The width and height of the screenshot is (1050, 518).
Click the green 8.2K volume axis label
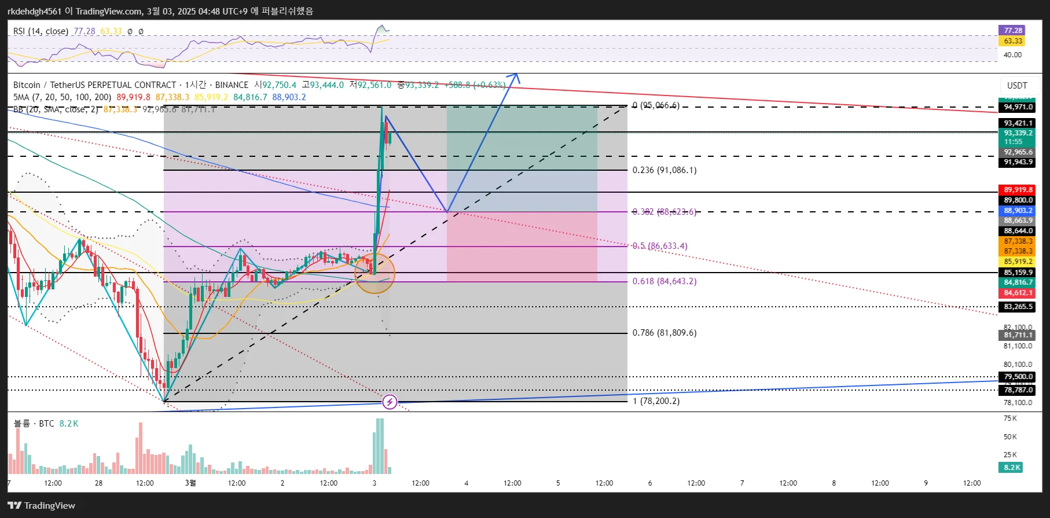tap(1012, 468)
